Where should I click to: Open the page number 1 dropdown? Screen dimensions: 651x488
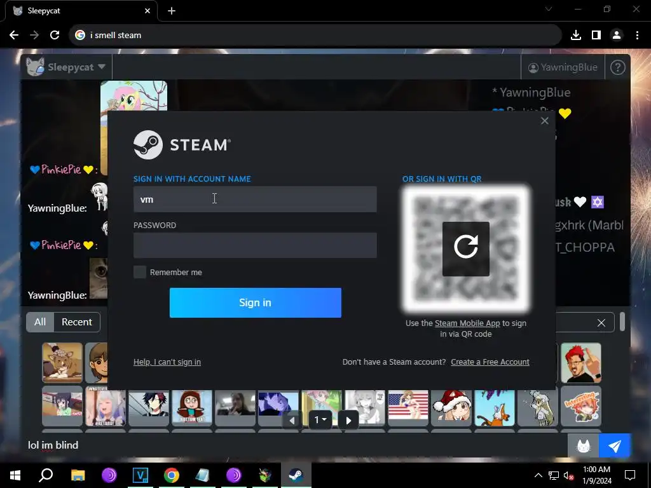click(320, 420)
